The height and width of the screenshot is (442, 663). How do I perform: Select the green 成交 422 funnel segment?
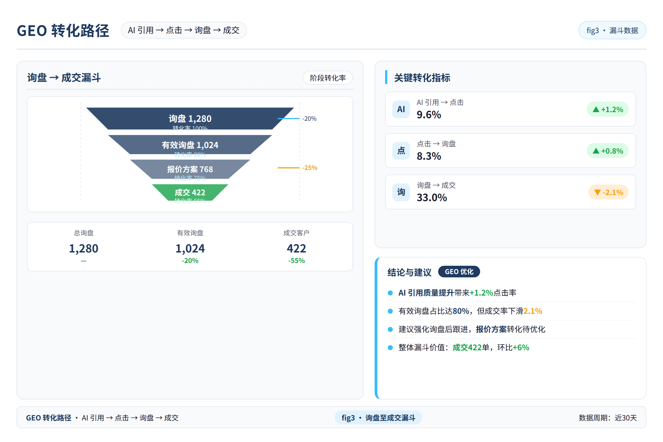190,193
